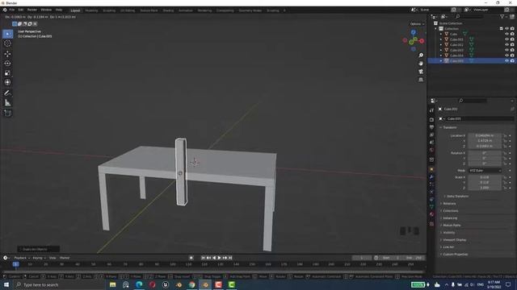Screen dimensions: 517x290
Task: Click the Location X value field
Action: [x=485, y=135]
